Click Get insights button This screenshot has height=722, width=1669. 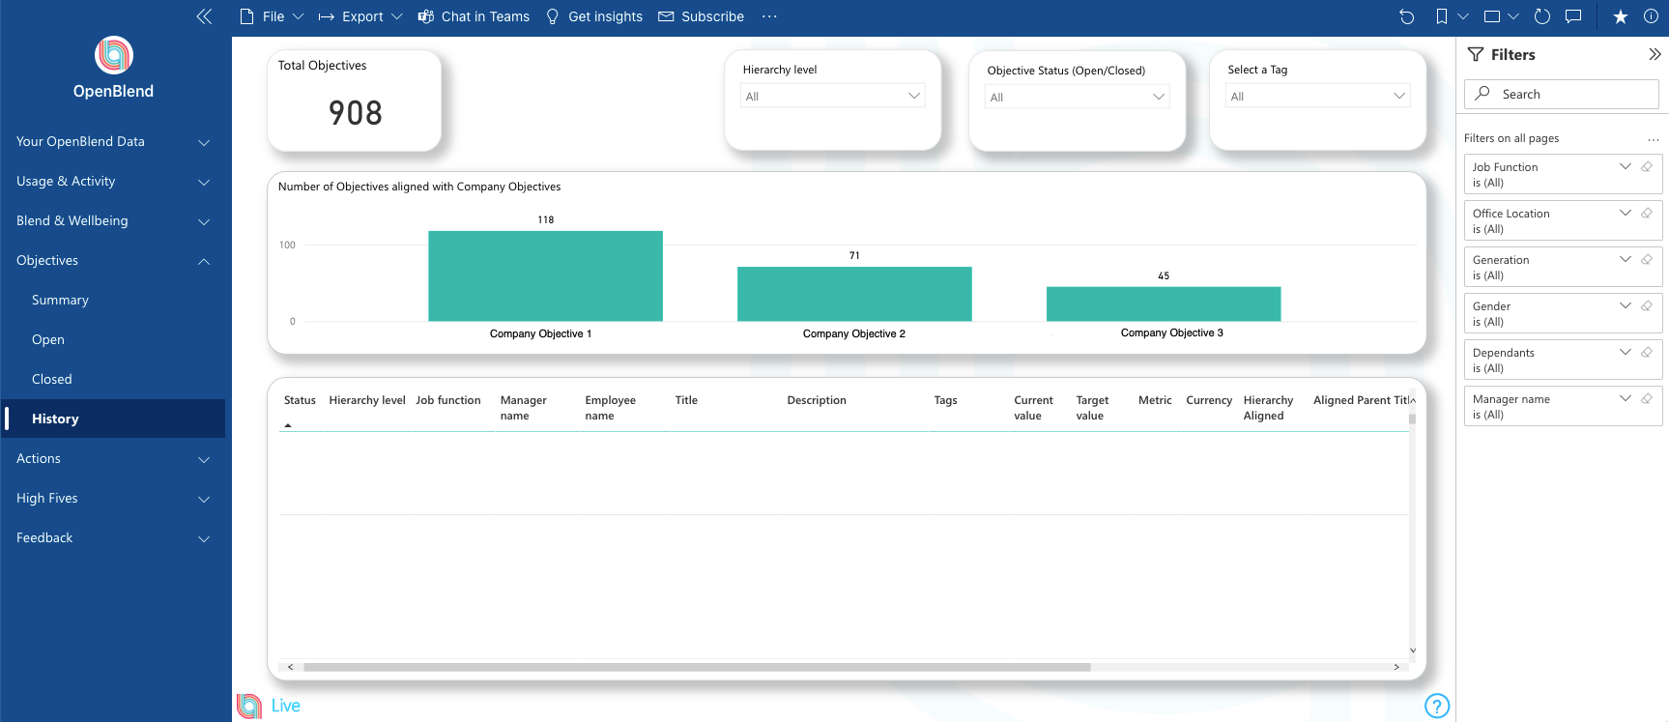pos(594,16)
